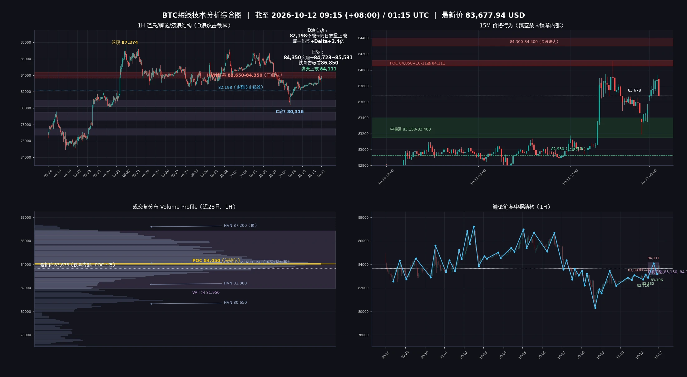Viewport: 687px width, 377px height.
Task: Click the 84,111 peak label in 缠论 chart
Action: pyautogui.click(x=654, y=258)
